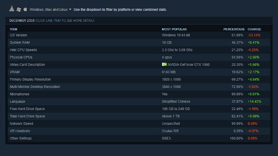Click the Apple logo platform icon
The height and width of the screenshot is (156, 278).
click(25, 10)
